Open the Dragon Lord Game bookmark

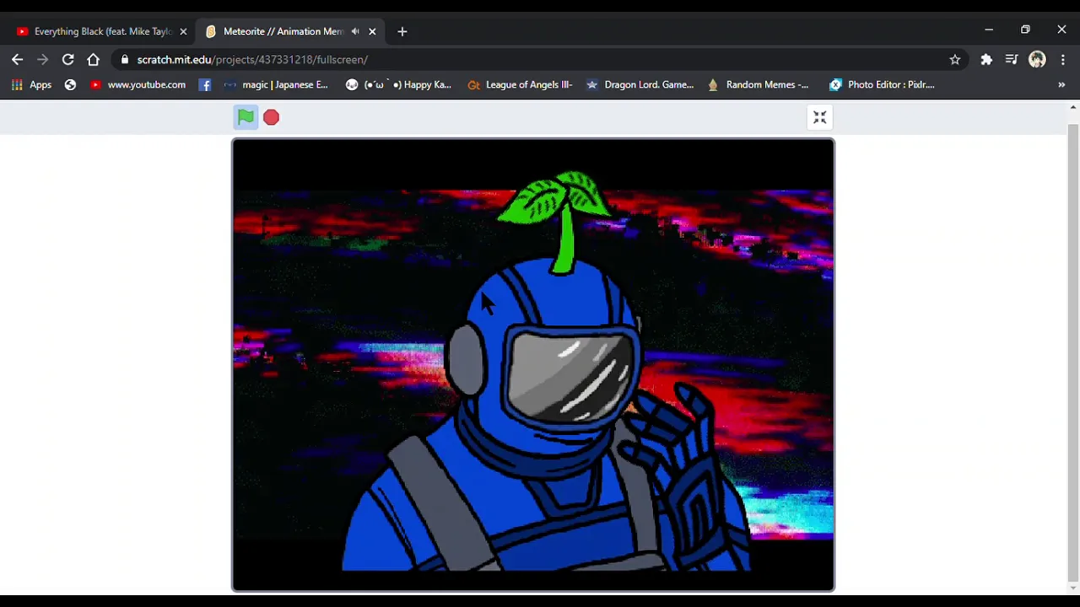point(640,84)
